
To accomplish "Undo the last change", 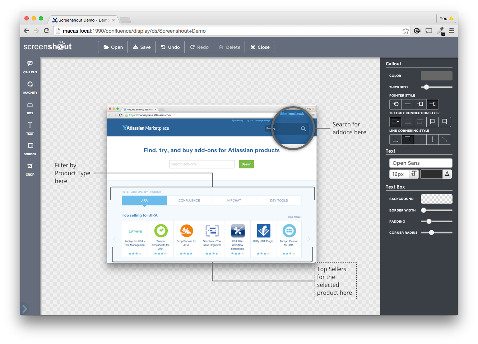I will point(170,47).
